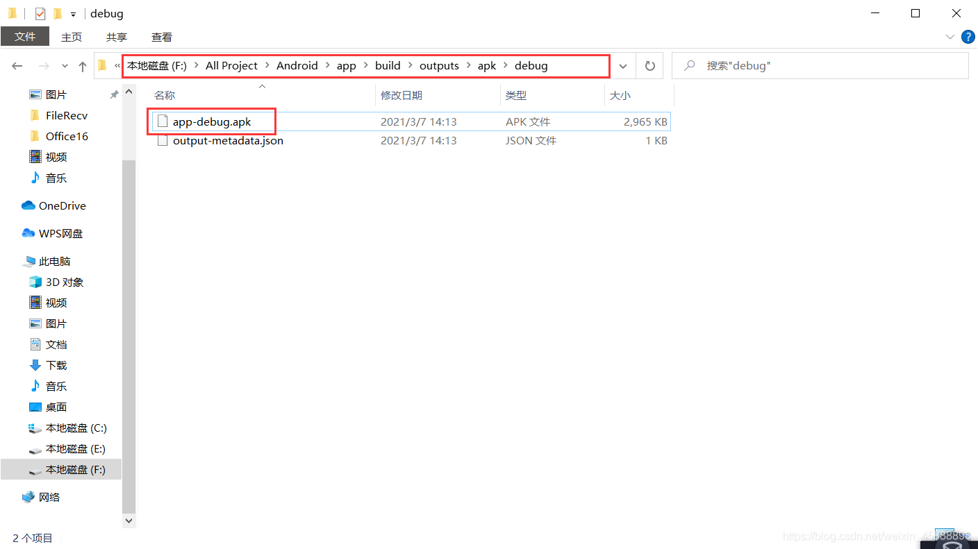Viewport: 978px width, 549px height.
Task: Switch to the 主页 ribbon tab
Action: pyautogui.click(x=72, y=37)
